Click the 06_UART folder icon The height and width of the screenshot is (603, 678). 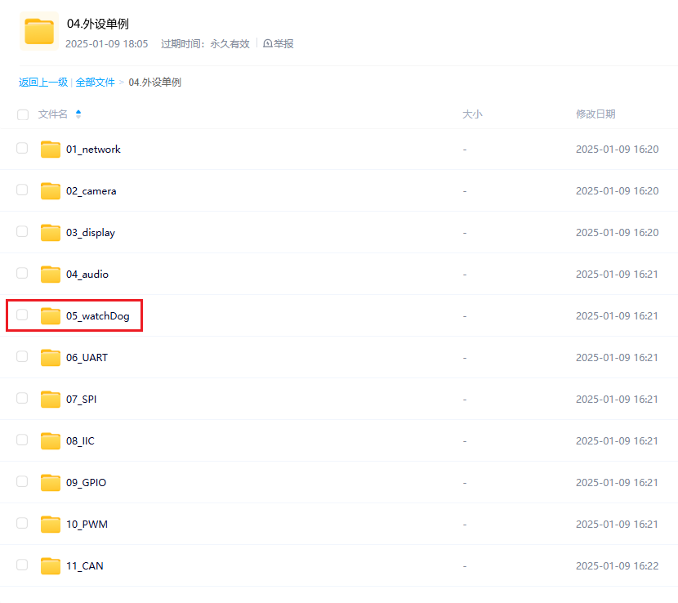(x=50, y=357)
